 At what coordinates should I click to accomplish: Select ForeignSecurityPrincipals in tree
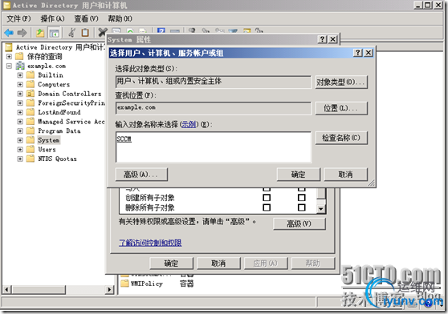tap(71, 103)
